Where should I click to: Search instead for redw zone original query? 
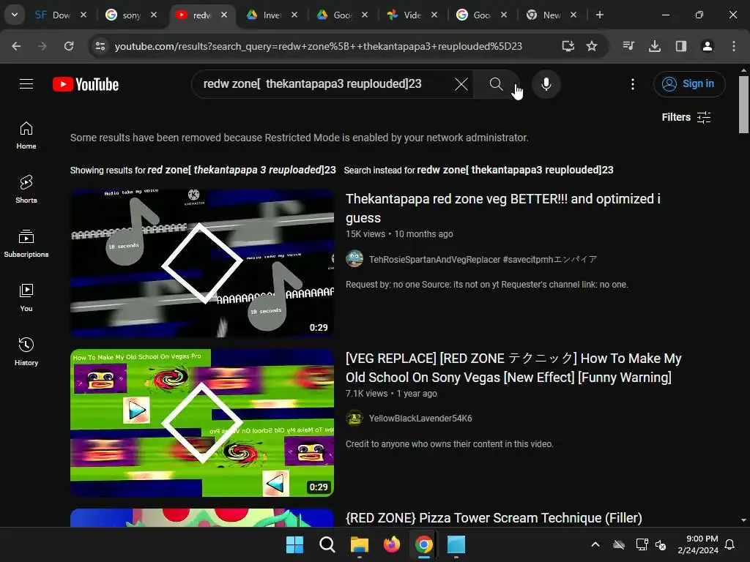tap(515, 170)
